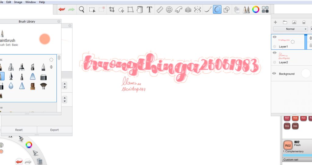Click the circle marker beside Layer2 name
Image resolution: width=312 pixels, height=165 pixels.
point(275,62)
